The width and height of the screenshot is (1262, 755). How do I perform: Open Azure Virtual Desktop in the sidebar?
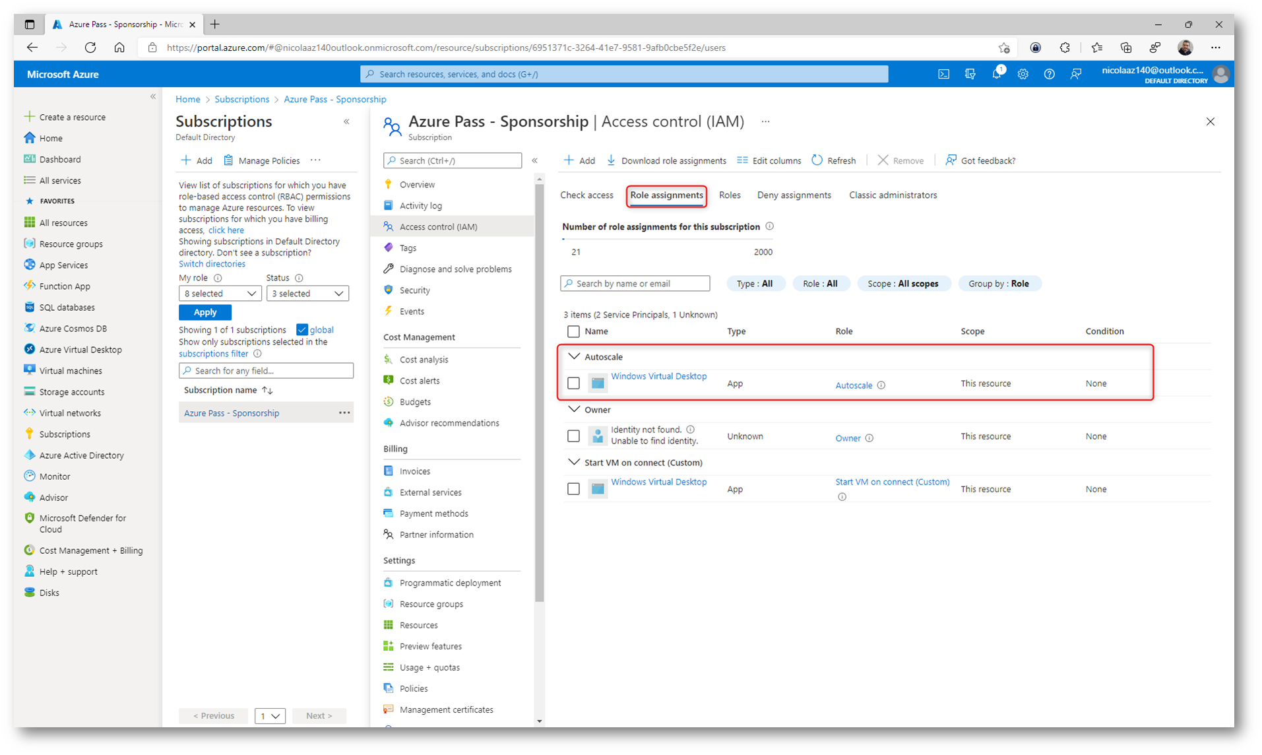80,349
